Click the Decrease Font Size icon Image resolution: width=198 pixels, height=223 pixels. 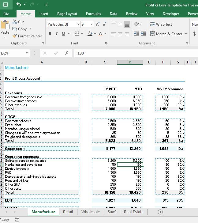[x=105, y=24]
